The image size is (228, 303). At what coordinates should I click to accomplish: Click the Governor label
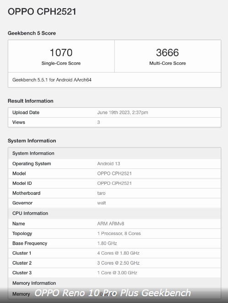22,203
